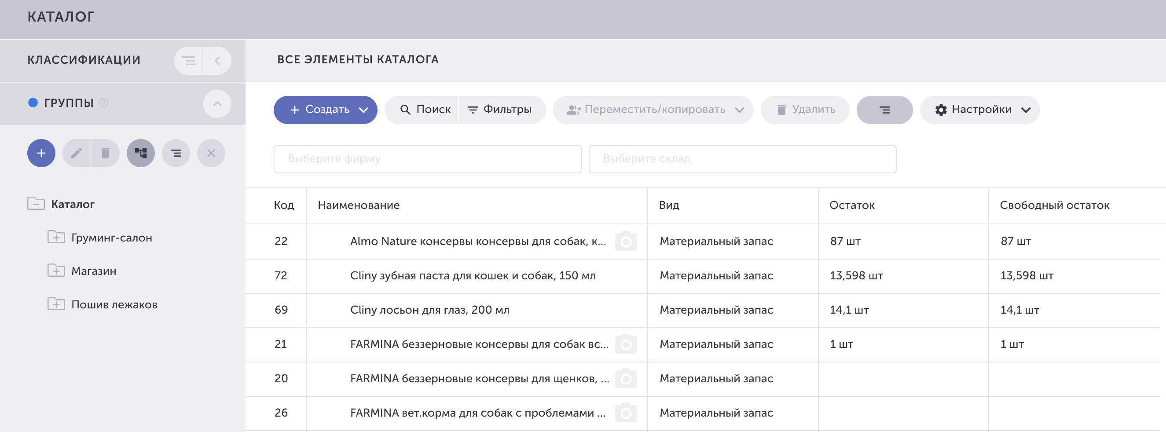Open photo icon for FARMINA вет.корма row
This screenshot has height=432, width=1166.
626,413
